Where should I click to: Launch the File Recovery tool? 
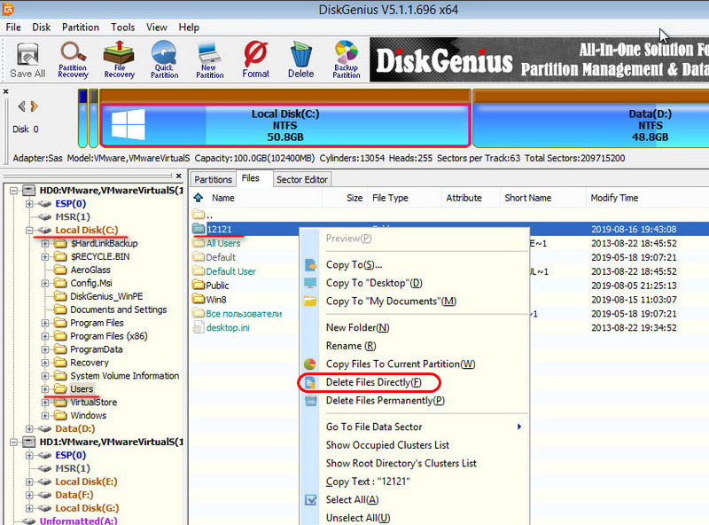119,60
